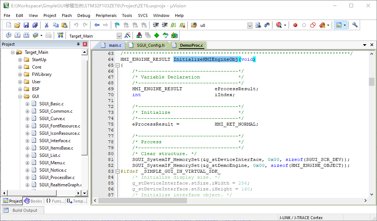Switch to the main.c editor tab

point(112,45)
